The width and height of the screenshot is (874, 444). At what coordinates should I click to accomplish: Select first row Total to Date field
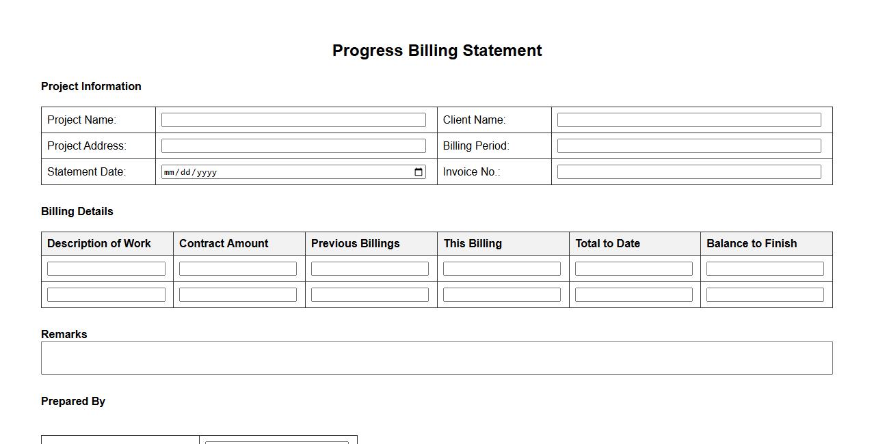634,269
